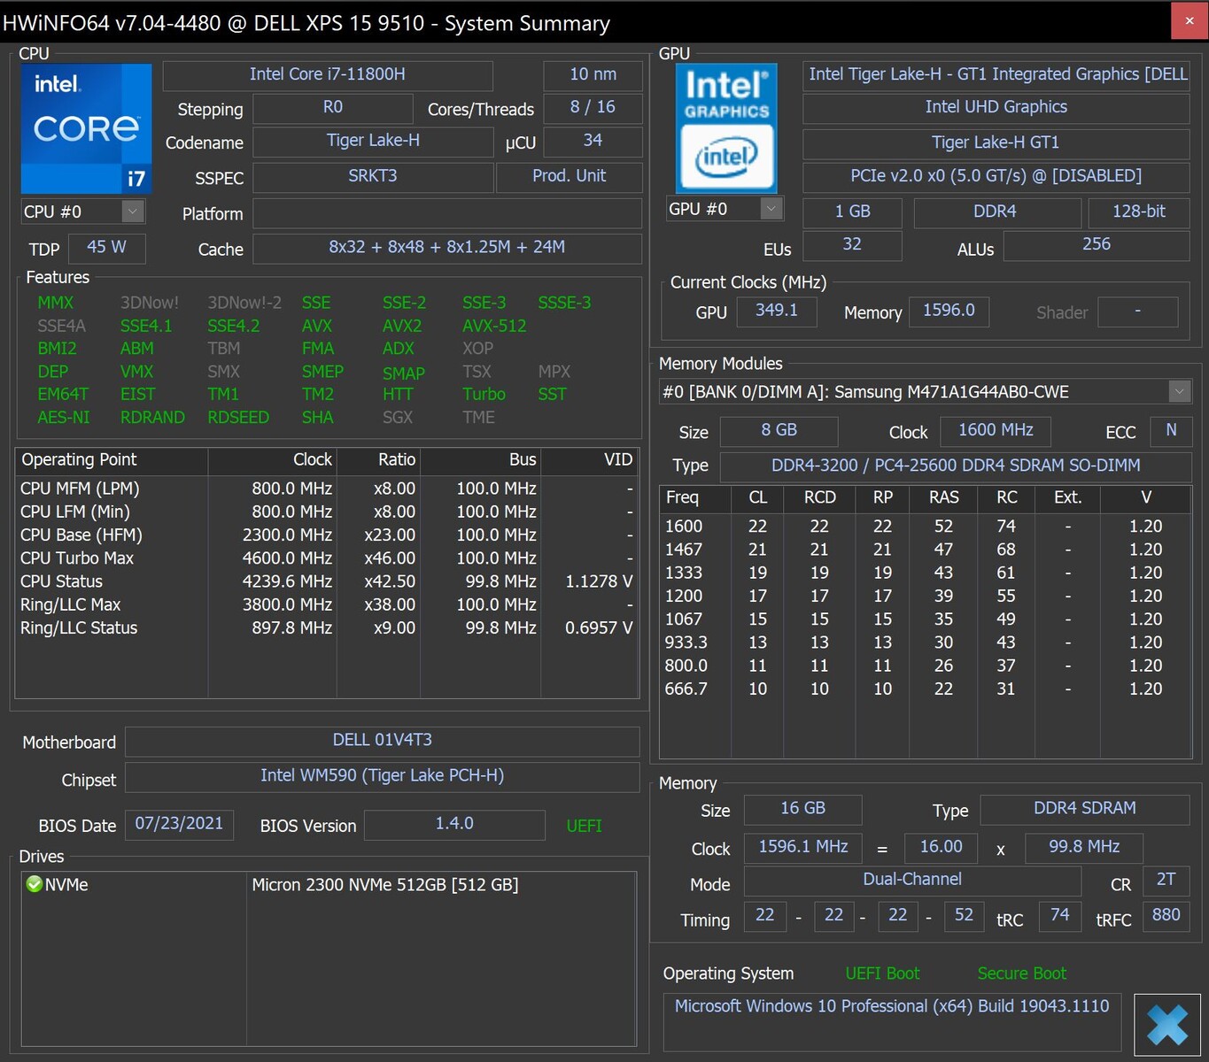Select the CPU Turbo Max row
Viewport: 1209px width, 1062px height.
click(x=77, y=558)
